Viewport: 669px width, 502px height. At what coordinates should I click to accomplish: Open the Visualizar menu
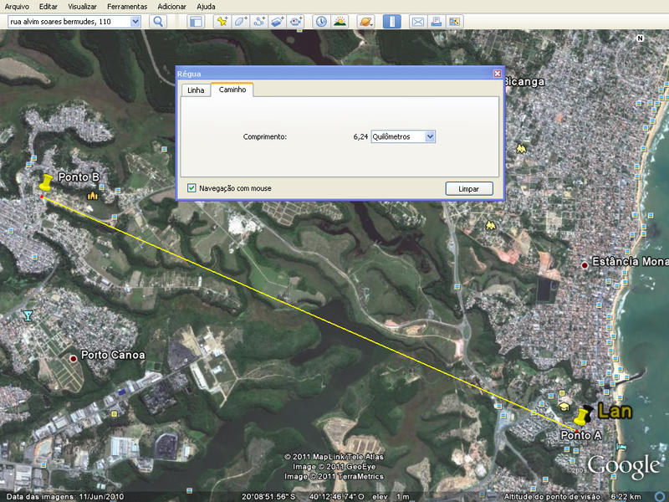pyautogui.click(x=82, y=7)
